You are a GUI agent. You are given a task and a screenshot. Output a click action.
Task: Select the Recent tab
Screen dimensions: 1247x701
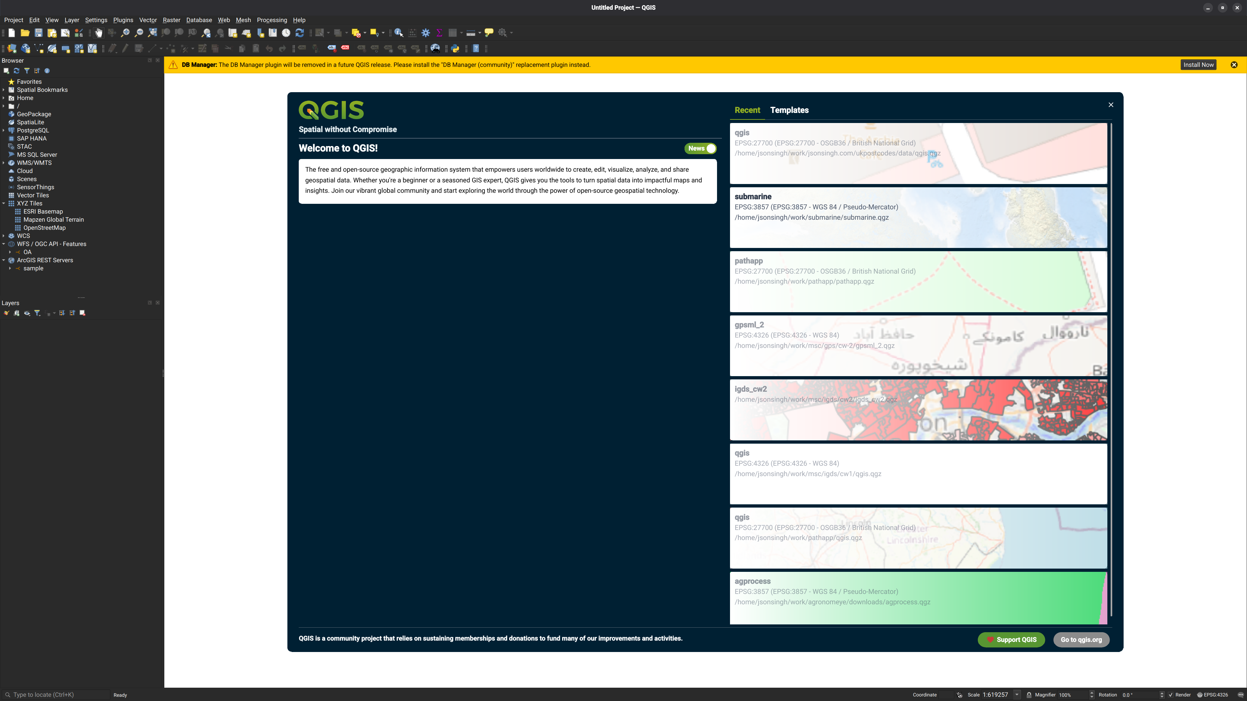tap(747, 110)
